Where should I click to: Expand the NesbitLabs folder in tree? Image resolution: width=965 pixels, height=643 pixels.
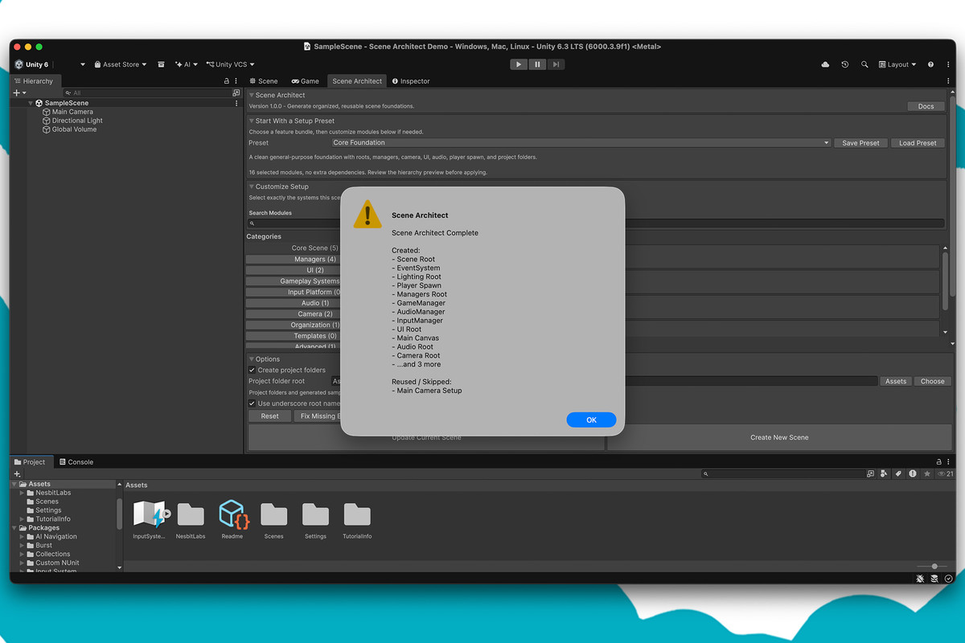23,493
